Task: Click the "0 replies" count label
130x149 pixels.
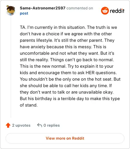Action: pyautogui.click(x=52, y=125)
